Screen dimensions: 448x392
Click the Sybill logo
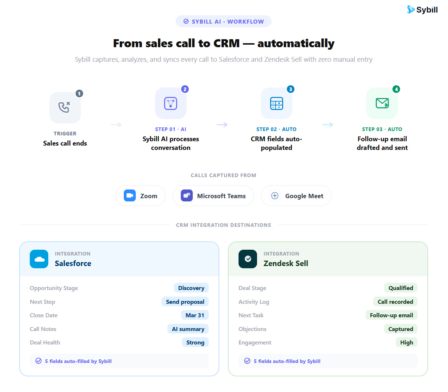422,10
